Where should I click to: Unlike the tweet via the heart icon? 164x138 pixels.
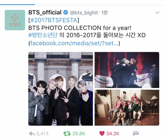coord(102,133)
